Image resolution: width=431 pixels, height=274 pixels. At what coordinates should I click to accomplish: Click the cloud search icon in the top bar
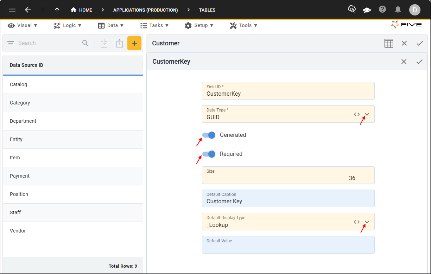click(x=351, y=9)
